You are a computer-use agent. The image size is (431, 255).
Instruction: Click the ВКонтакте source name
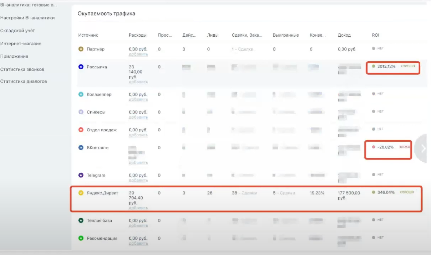click(98, 148)
